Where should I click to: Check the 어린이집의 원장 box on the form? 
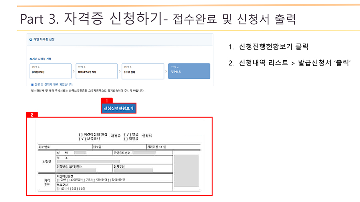pyautogui.click(x=80, y=135)
